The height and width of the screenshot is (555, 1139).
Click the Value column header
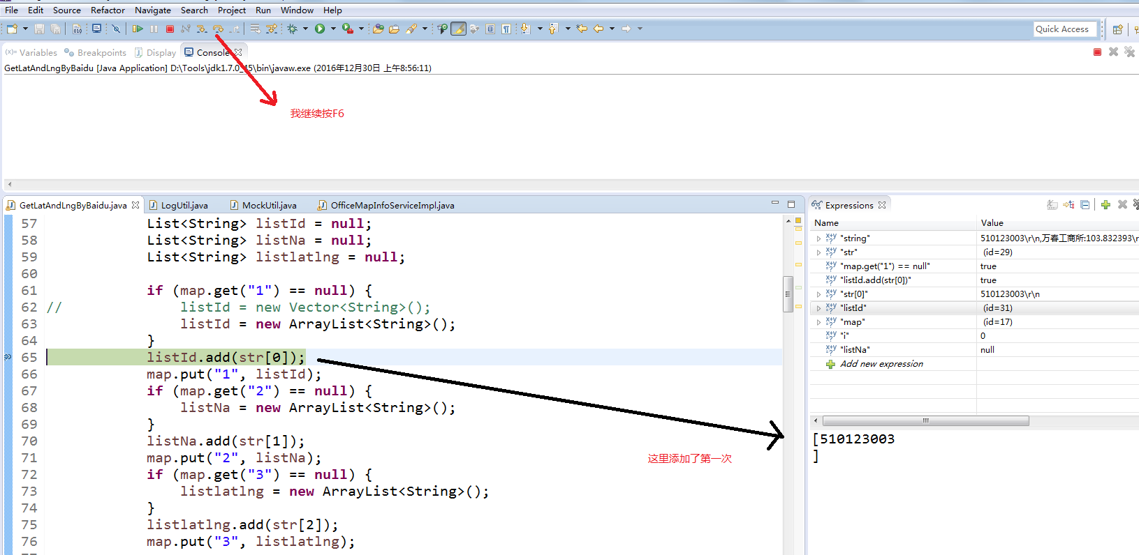point(1057,223)
